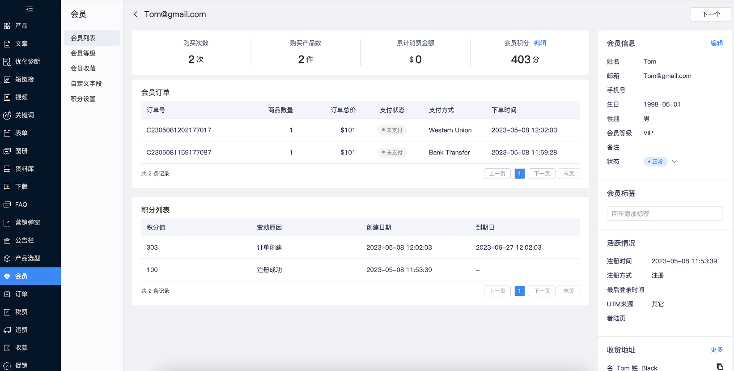Click the 回车添加标签 tag input field
Screen dimensions: 734x371
coord(664,213)
